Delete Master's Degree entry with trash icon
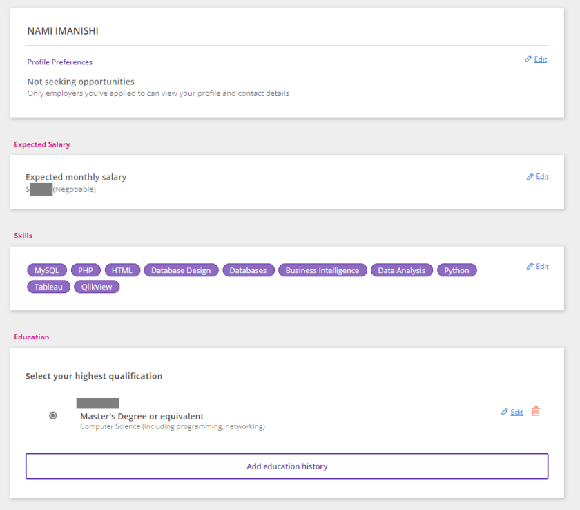 coord(536,412)
